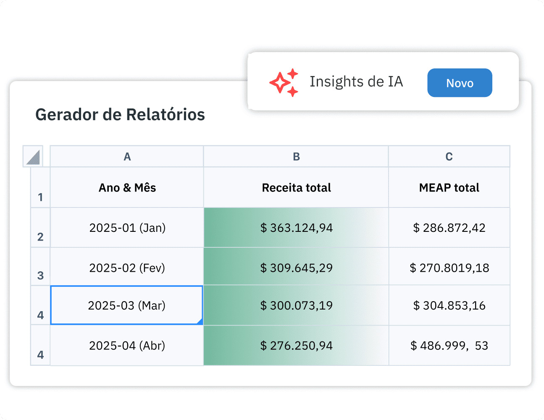Image resolution: width=544 pixels, height=420 pixels.
Task: Select the Ano & Mês header cell
Action: (x=127, y=188)
